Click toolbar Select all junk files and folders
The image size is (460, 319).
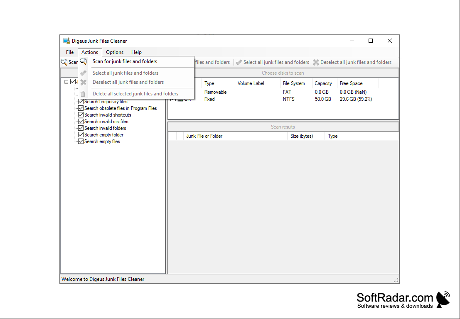(273, 62)
